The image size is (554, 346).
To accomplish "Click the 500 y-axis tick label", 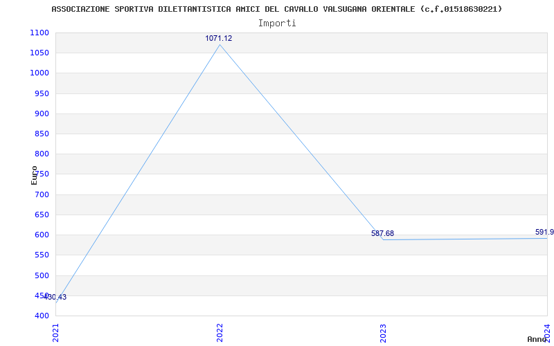I will (x=42, y=275).
